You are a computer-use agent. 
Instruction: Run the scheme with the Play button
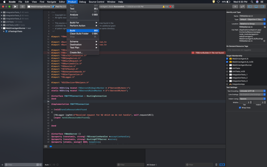[x=15, y=7]
